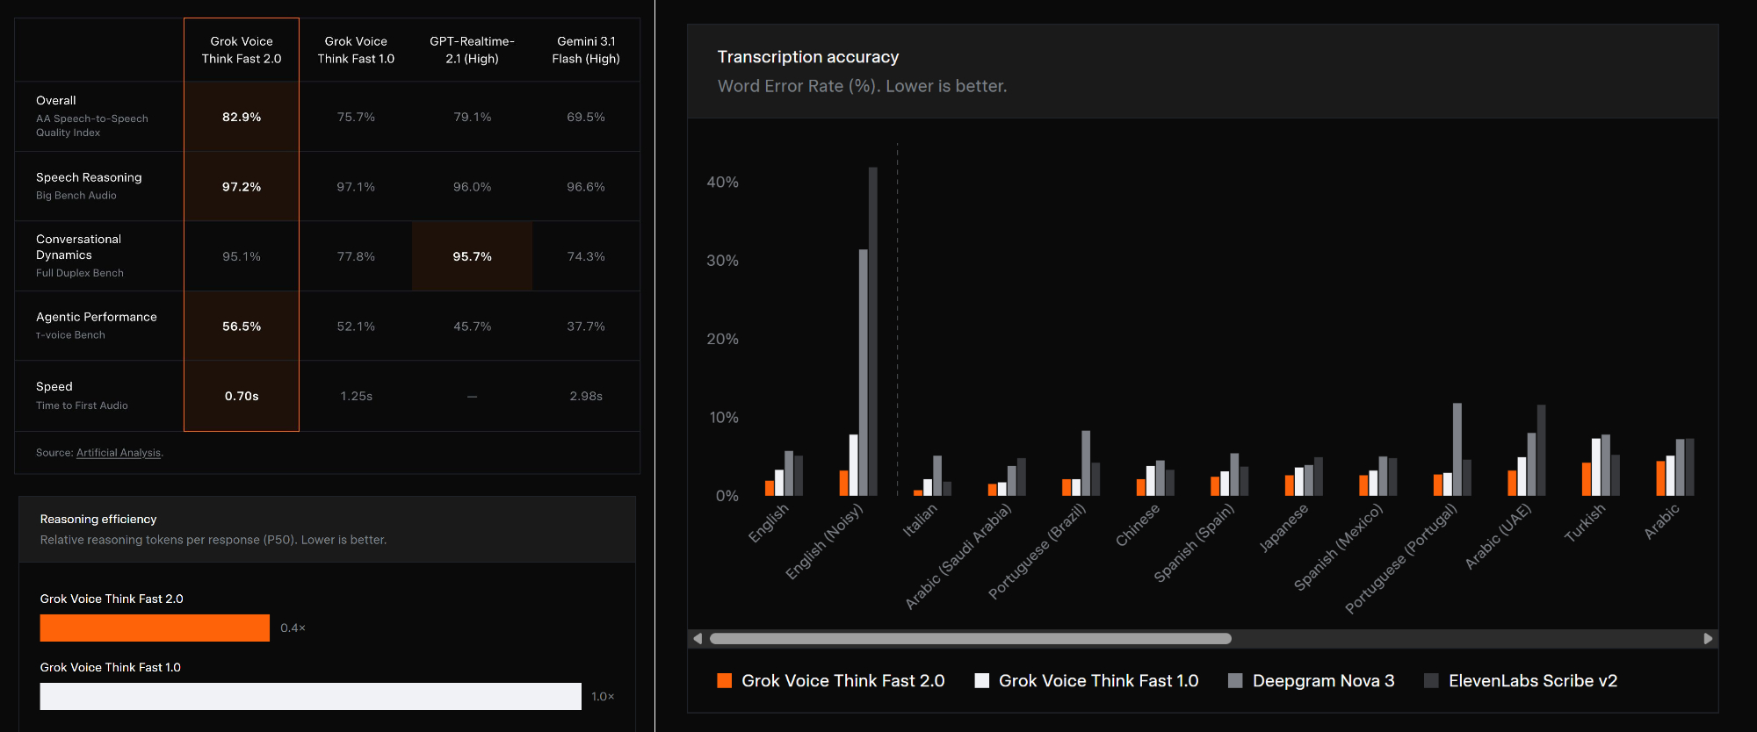Click the 0.70s Speed cell
1757x732 pixels.
(242, 396)
